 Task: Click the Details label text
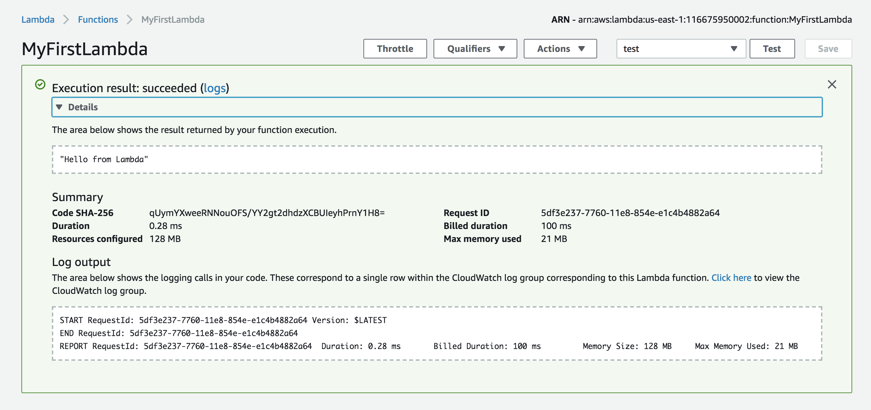point(83,107)
